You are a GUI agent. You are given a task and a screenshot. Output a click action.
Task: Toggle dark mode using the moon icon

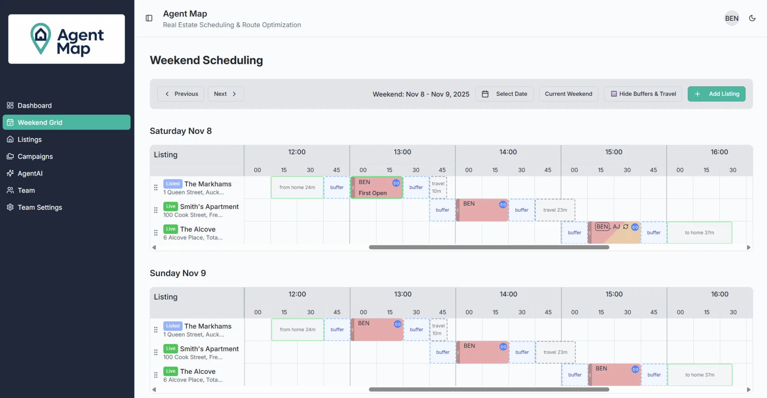[752, 18]
